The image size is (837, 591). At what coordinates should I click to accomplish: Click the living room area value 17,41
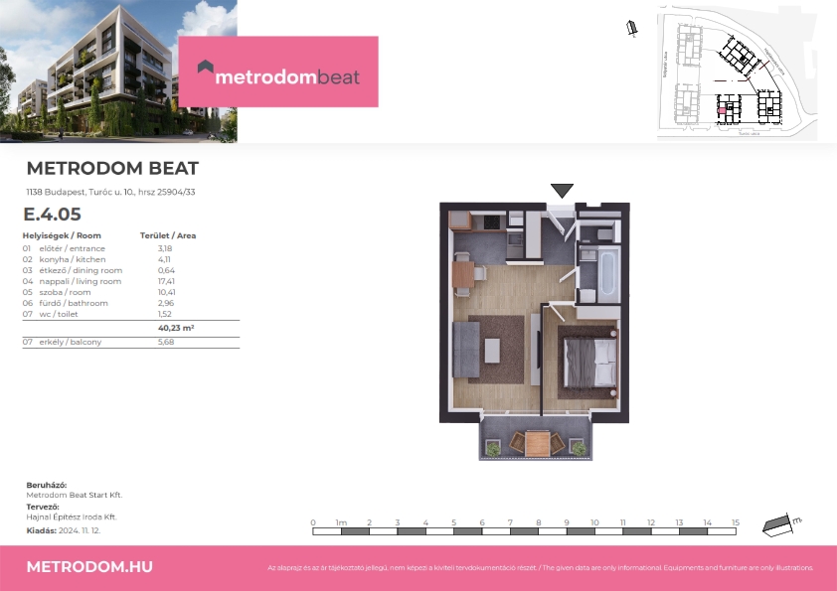pos(166,281)
